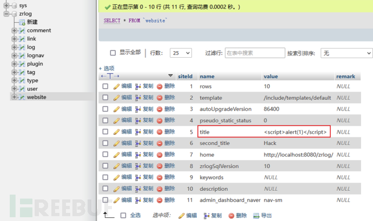Click the SELECT keyword link in the query
The width and height of the screenshot is (373, 221).
[112, 20]
